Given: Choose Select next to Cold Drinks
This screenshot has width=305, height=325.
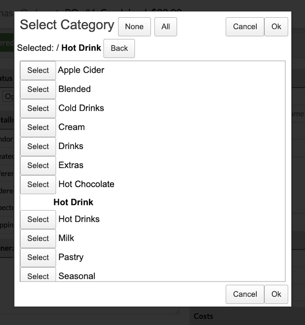Looking at the screenshot, I should coord(38,109).
